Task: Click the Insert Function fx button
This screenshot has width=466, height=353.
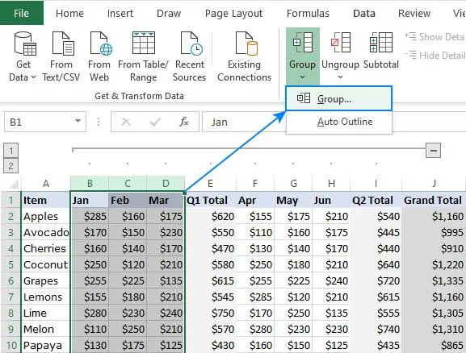Action: click(x=184, y=122)
